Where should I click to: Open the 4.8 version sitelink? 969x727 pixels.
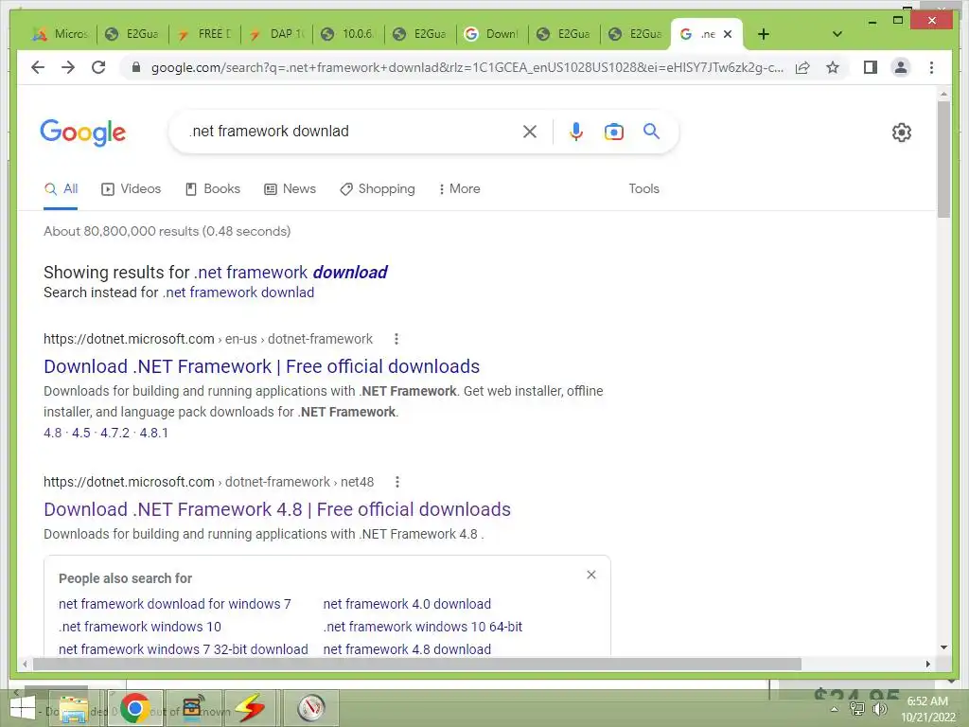pos(53,433)
